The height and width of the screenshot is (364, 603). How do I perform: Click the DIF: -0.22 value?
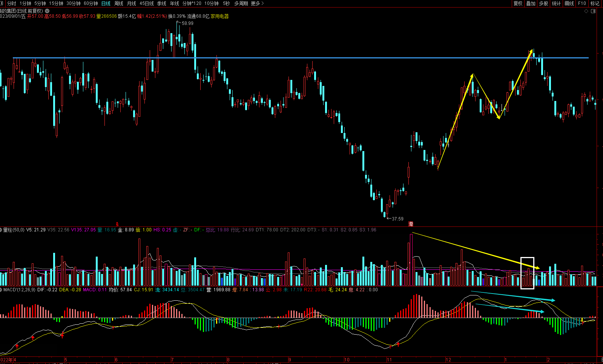coord(47,290)
